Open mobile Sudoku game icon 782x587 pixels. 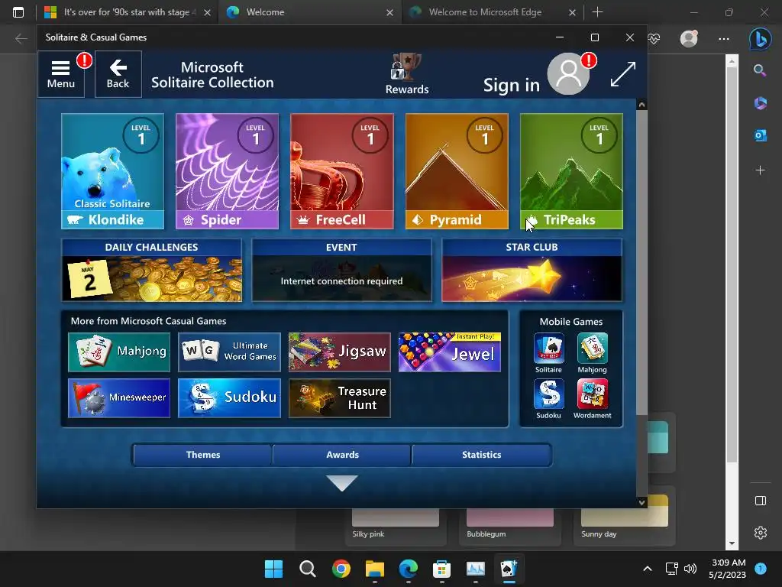click(548, 399)
